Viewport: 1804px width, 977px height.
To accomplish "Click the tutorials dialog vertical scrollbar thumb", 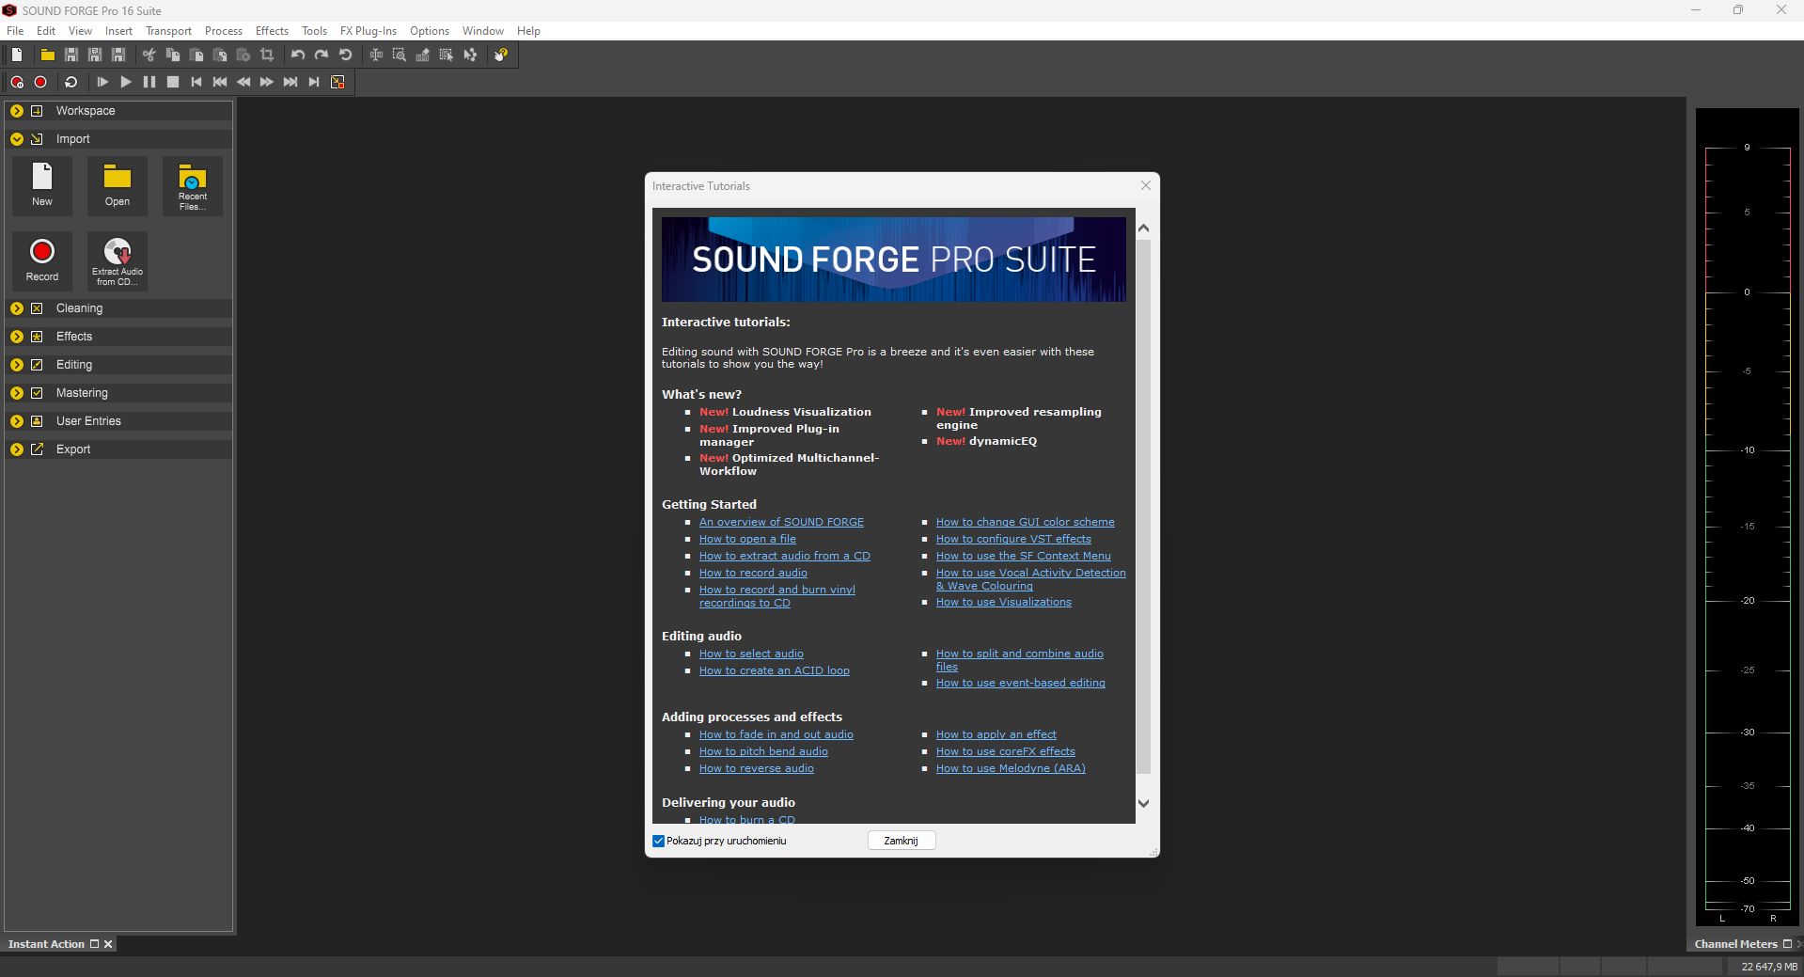I will tap(1143, 506).
